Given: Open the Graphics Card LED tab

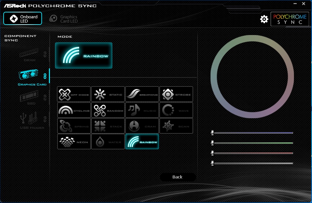Looking at the screenshot, I should pos(63,19).
